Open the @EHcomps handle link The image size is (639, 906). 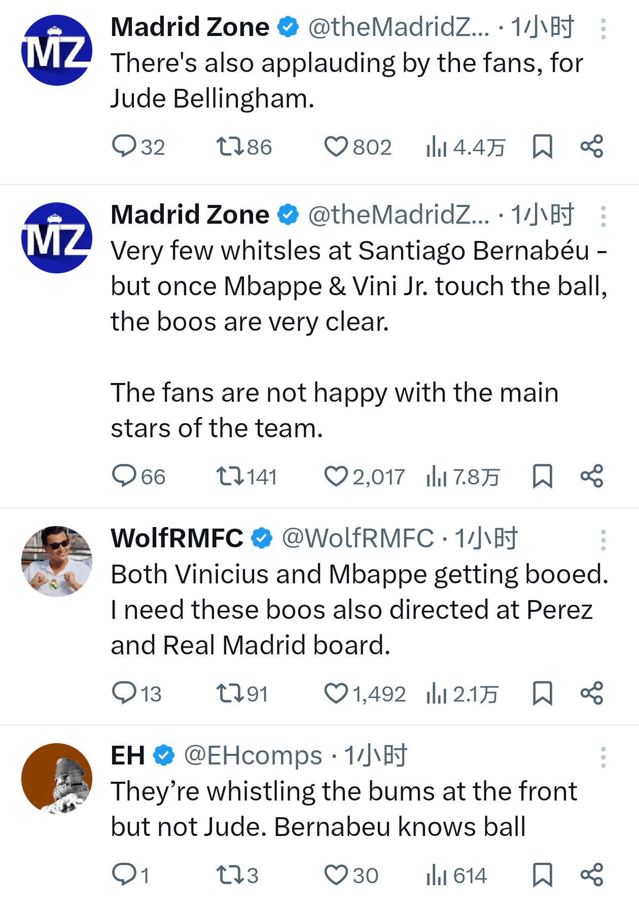click(253, 756)
